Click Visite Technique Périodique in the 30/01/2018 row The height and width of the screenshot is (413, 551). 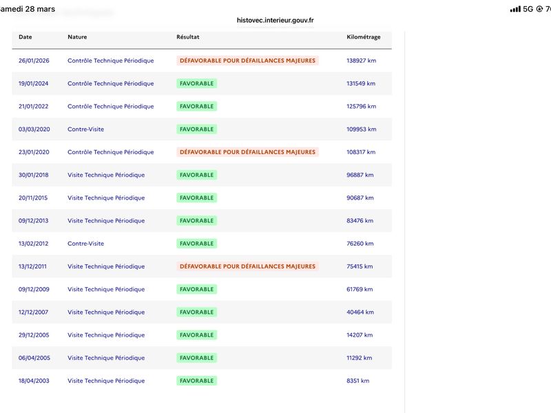(x=106, y=175)
